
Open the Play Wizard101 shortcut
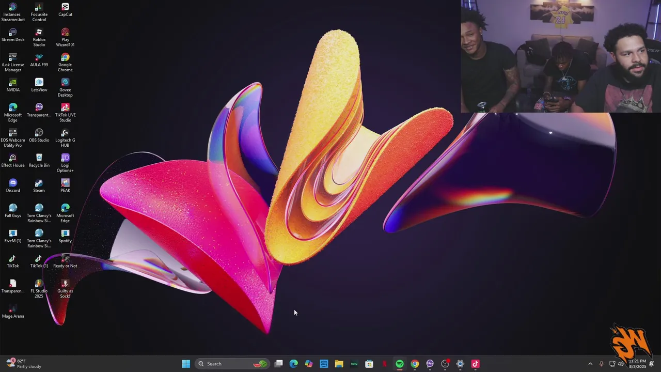65,38
